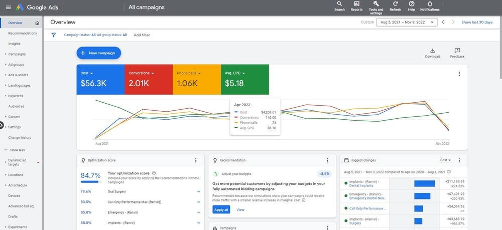Open the Call Only Performance link in Biggest changes

pyautogui.click(x=367, y=208)
